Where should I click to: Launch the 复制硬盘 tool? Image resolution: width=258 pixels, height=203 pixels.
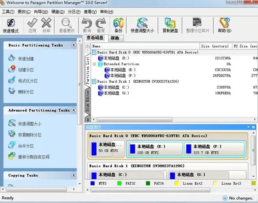point(170,26)
